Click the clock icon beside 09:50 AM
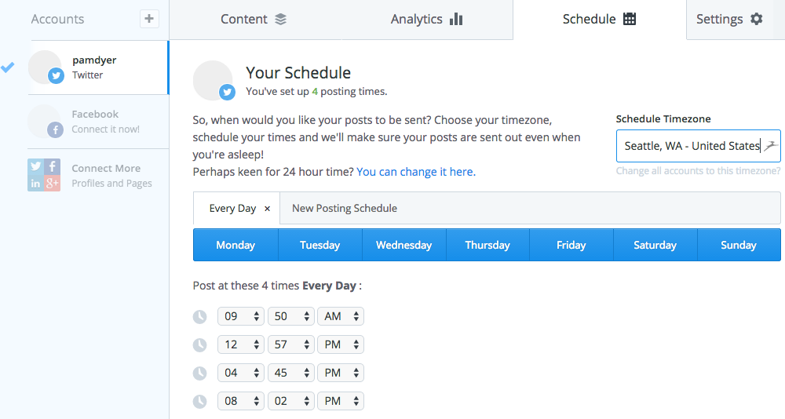The image size is (785, 419). coord(200,317)
